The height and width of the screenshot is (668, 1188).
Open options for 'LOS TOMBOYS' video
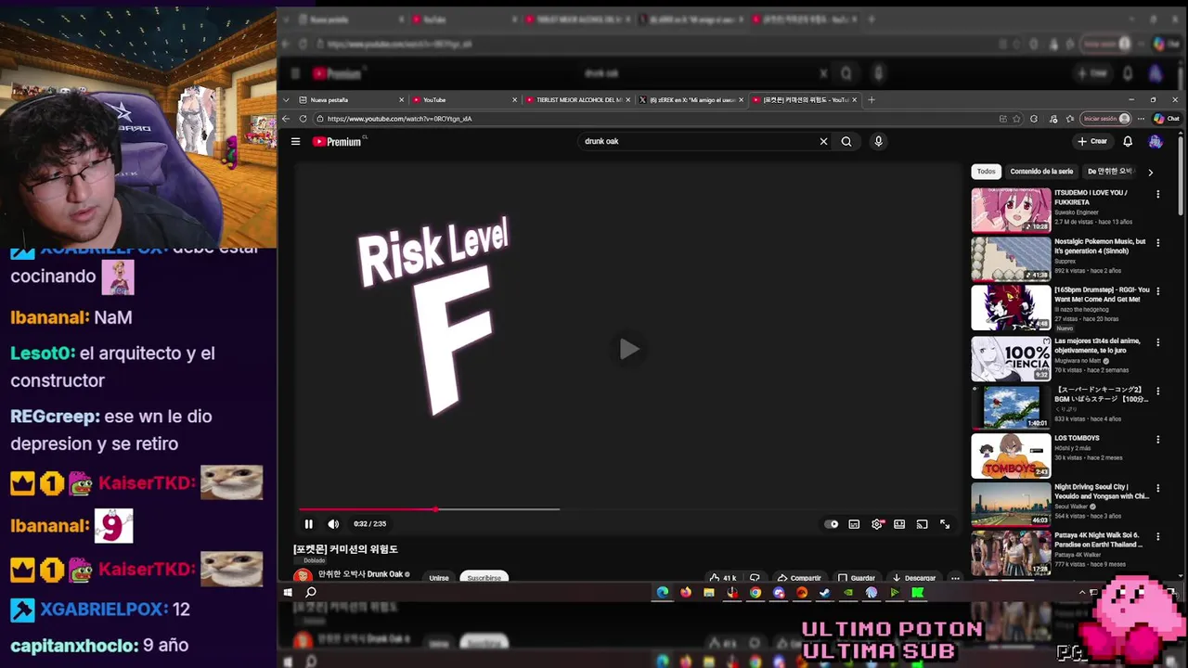[x=1157, y=439]
